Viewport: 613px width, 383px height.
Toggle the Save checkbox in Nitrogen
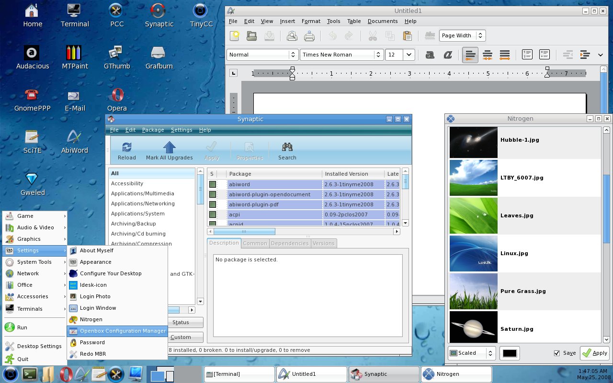click(557, 353)
